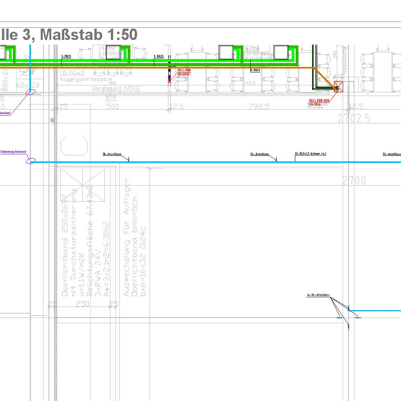The image size is (401, 401).
Task: Click the octagon outline symbol in floor plan
Action: [74, 146]
